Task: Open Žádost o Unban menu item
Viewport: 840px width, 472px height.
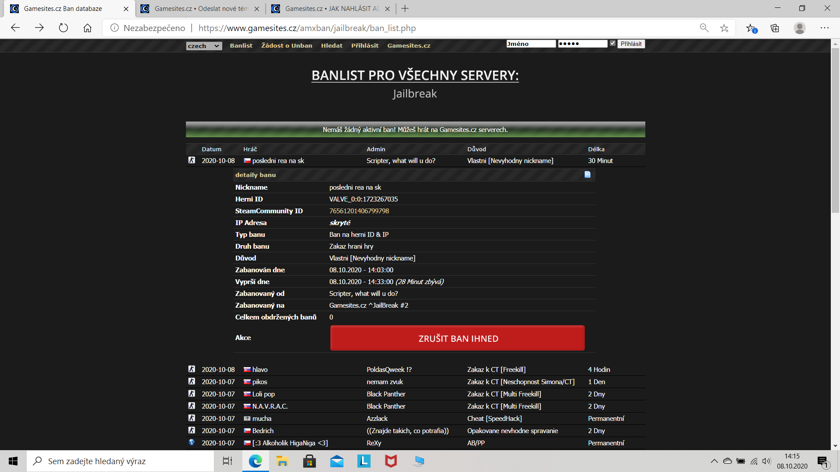Action: point(287,45)
